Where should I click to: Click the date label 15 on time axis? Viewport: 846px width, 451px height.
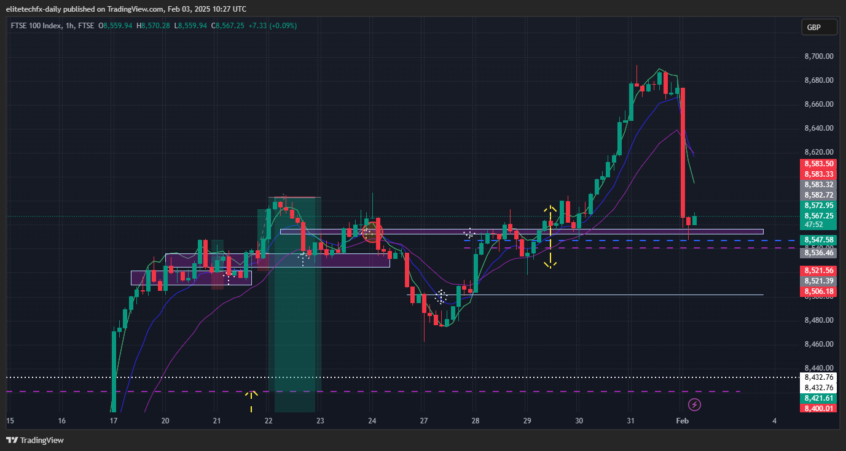(x=10, y=421)
